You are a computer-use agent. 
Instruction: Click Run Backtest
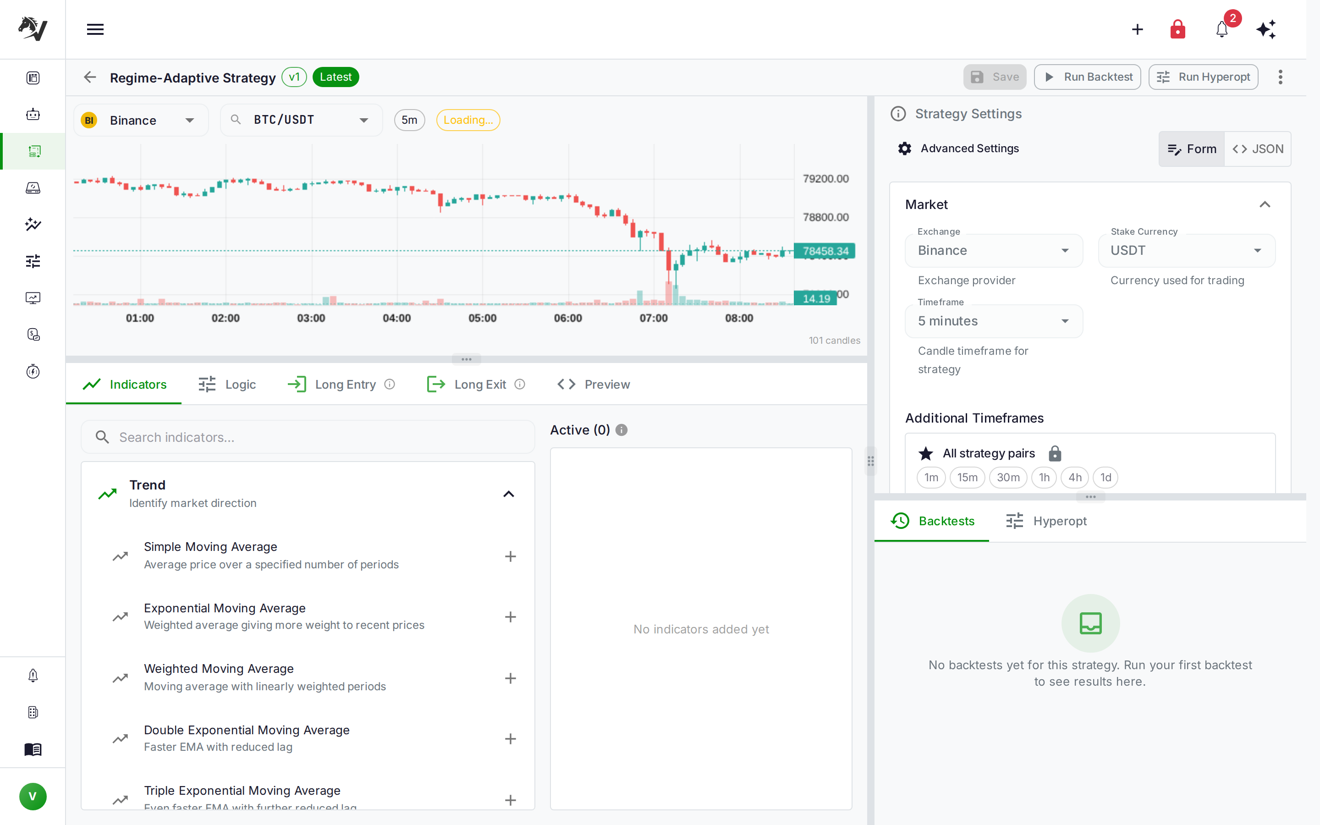(1087, 77)
